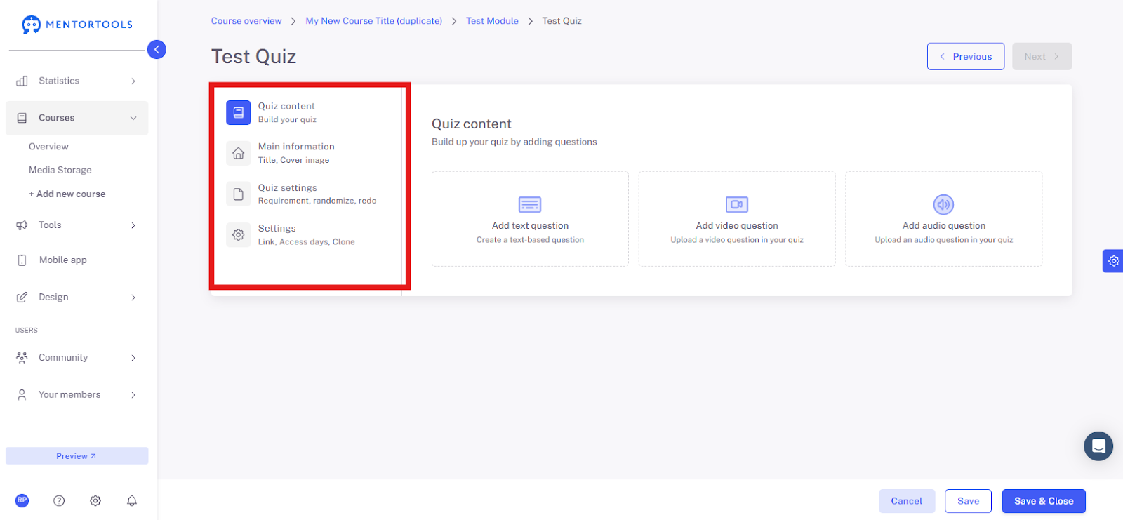
Task: Click the Tools megaphone icon
Action: click(22, 225)
